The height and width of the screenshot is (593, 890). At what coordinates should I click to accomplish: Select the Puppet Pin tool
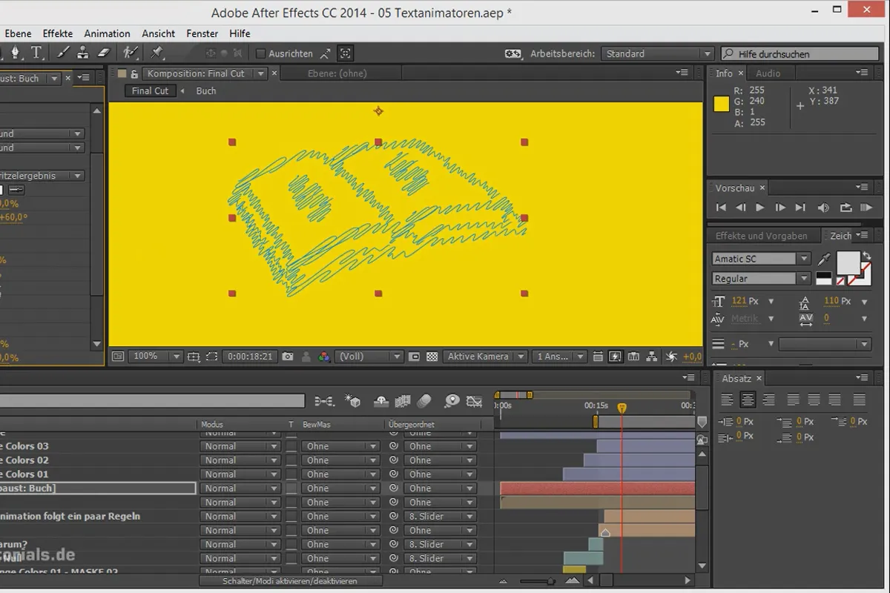(x=156, y=53)
